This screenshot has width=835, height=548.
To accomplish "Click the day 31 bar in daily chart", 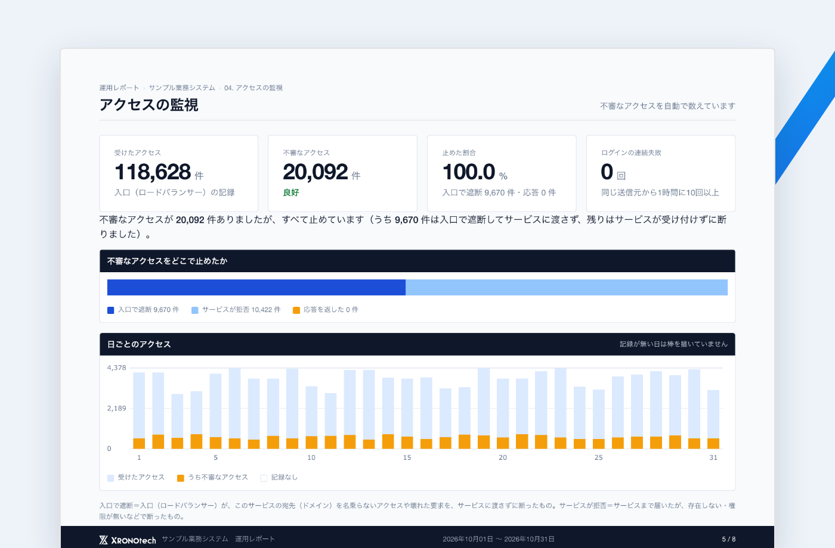I will click(x=713, y=419).
